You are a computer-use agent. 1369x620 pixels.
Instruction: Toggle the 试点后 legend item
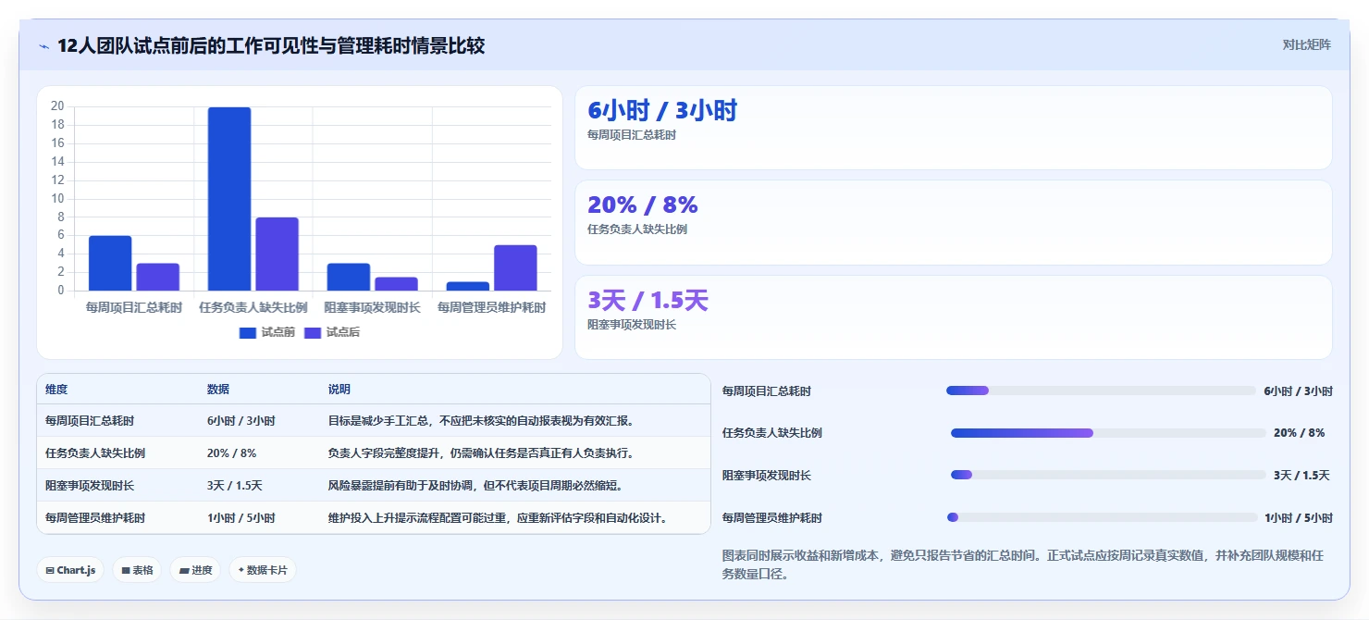(x=332, y=332)
